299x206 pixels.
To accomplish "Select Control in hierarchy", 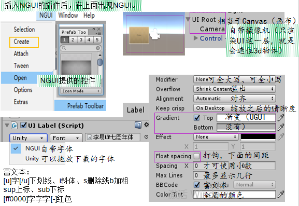I will pos(211,38).
